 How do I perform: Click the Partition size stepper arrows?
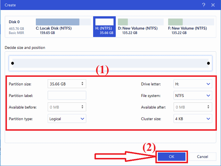(x=82, y=83)
